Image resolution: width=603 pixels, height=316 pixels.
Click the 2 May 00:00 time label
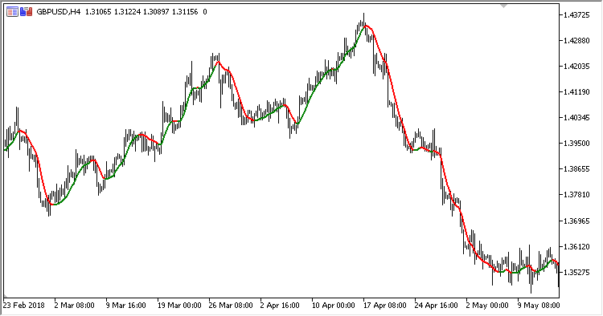click(x=487, y=306)
